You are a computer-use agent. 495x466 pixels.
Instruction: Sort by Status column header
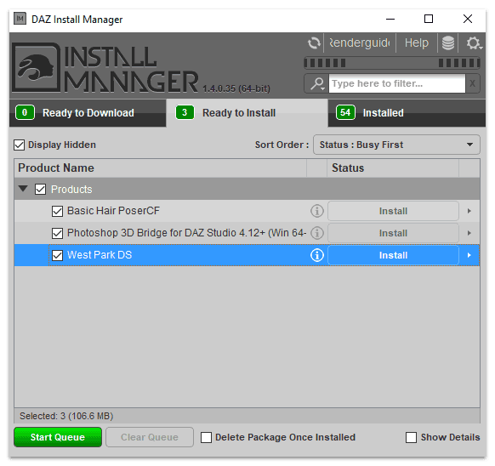click(393, 168)
